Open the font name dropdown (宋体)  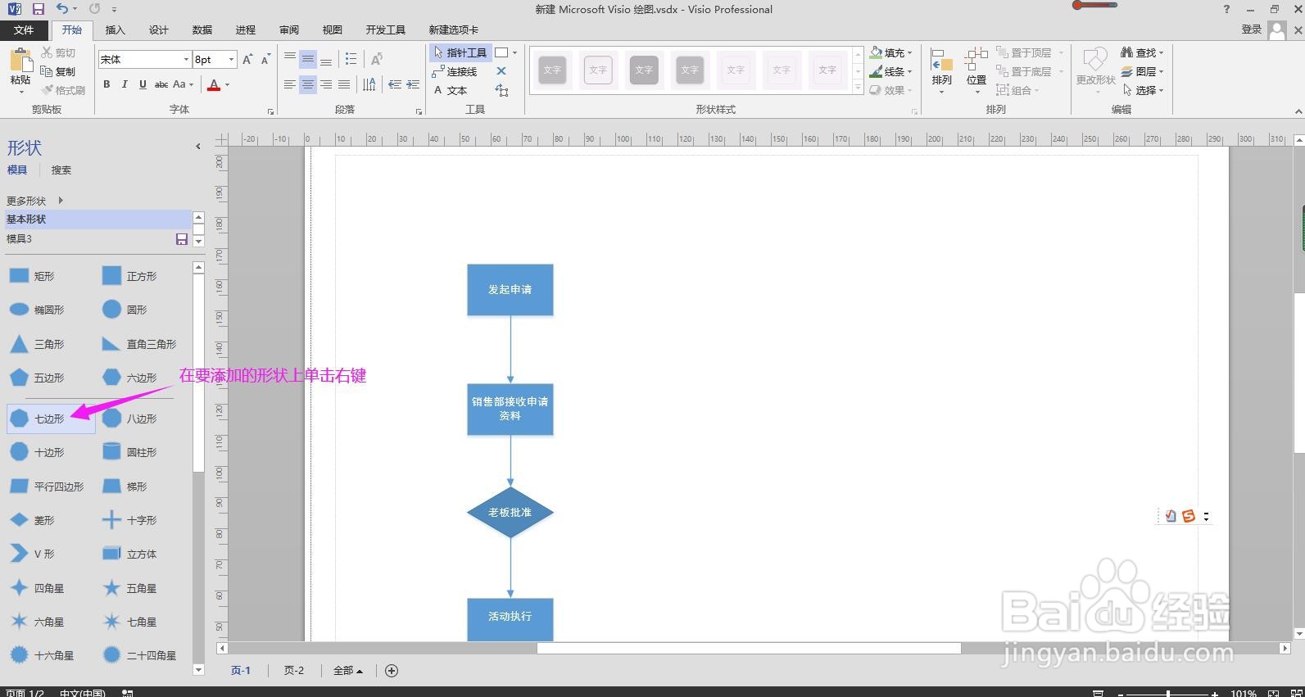coord(186,59)
